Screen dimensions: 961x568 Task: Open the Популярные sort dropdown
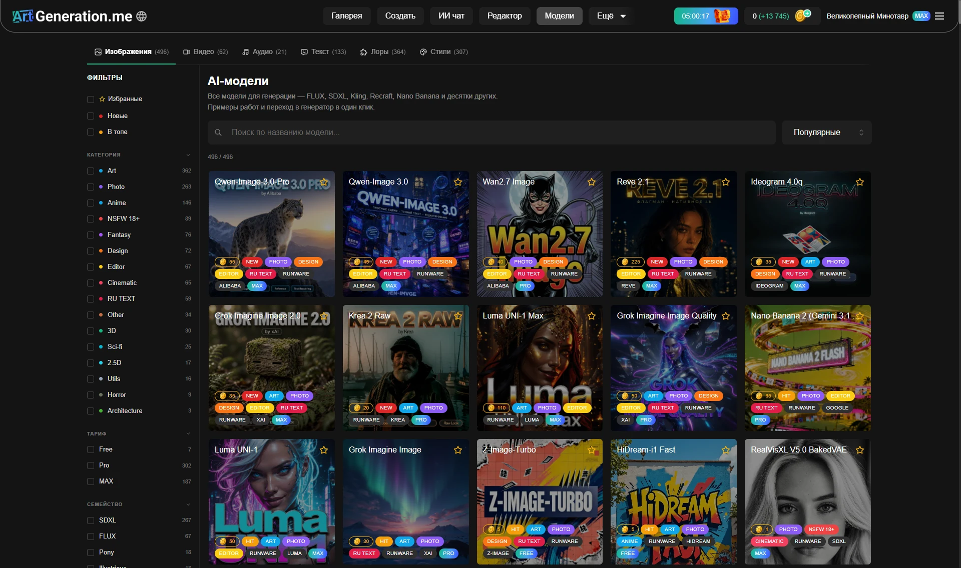point(827,132)
